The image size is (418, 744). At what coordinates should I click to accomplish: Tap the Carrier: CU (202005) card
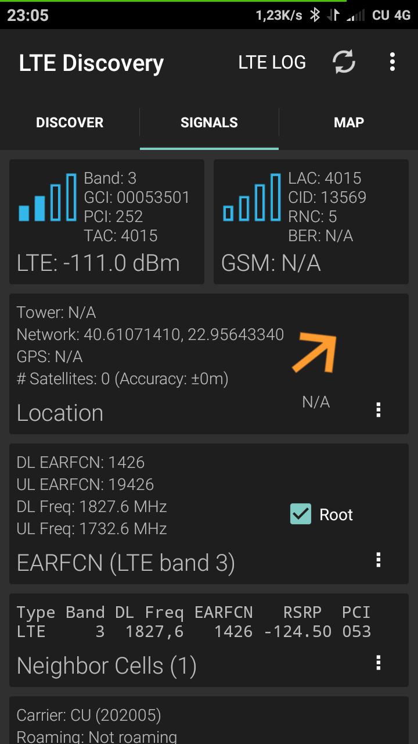tap(209, 721)
